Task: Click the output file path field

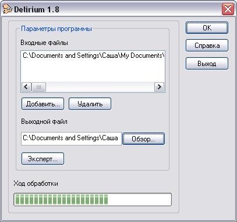Action: [71, 138]
